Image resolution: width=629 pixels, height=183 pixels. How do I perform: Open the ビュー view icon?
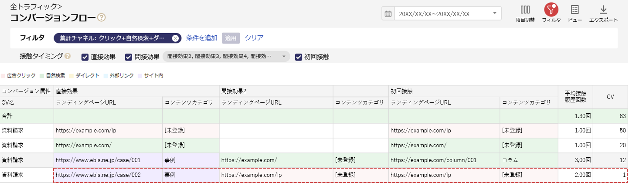[x=575, y=10]
